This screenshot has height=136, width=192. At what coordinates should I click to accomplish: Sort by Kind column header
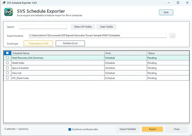[125, 53]
